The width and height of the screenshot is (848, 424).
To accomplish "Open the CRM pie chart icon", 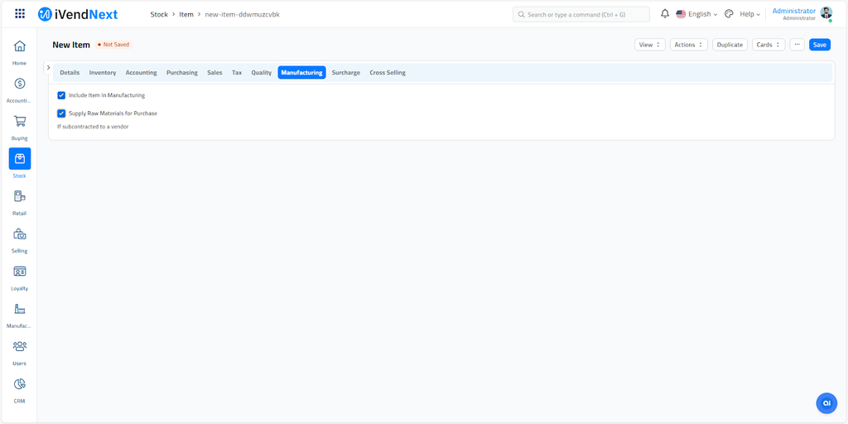I will [x=20, y=384].
